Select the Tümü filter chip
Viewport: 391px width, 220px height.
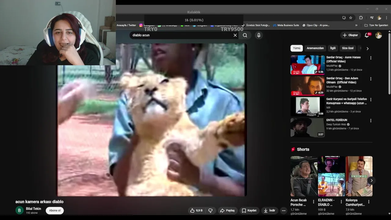click(x=297, y=48)
